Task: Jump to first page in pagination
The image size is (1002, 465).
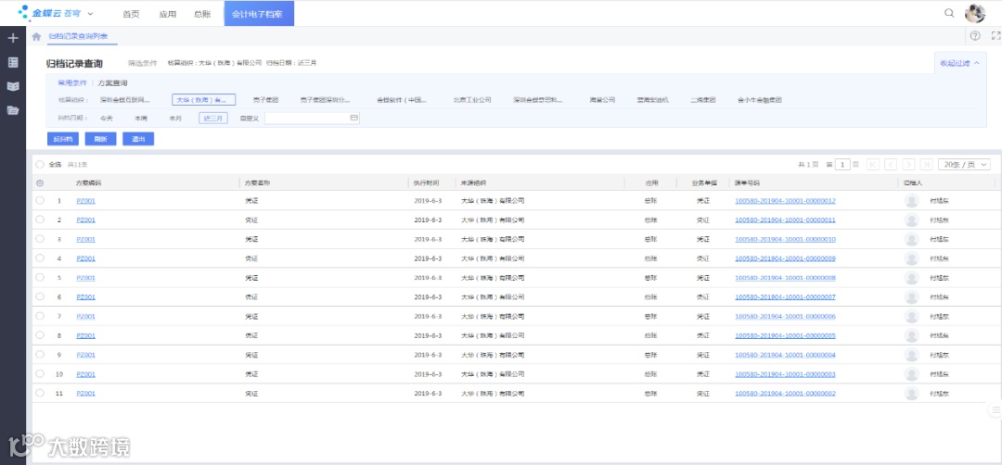Action: (x=873, y=165)
